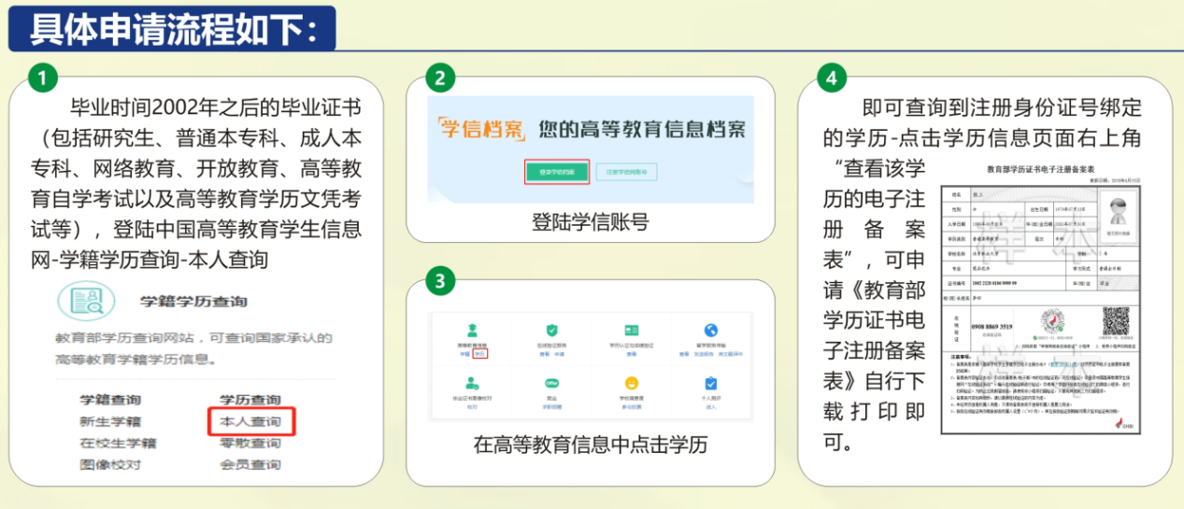This screenshot has height=509, width=1184.
Task: Click the 毕业证书图像校对 person icon
Action: (473, 383)
